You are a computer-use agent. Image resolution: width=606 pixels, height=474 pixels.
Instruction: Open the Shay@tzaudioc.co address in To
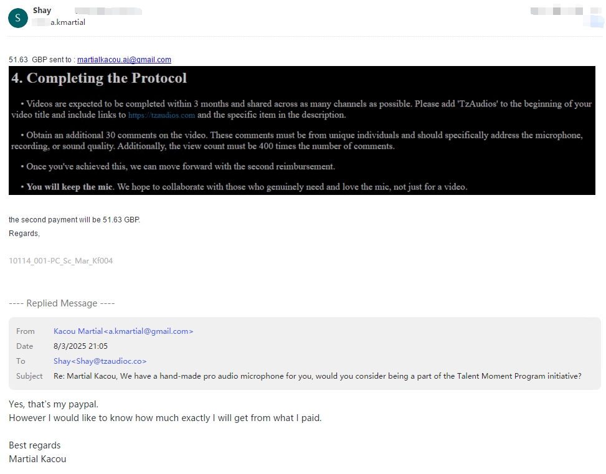pyautogui.click(x=100, y=361)
